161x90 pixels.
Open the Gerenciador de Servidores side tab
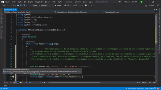click(2, 16)
